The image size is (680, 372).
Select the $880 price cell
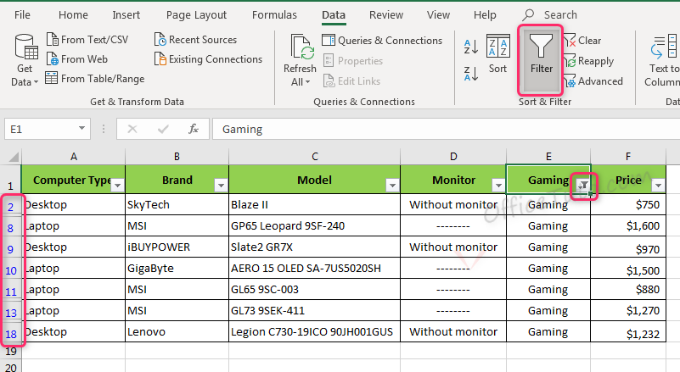(628, 289)
